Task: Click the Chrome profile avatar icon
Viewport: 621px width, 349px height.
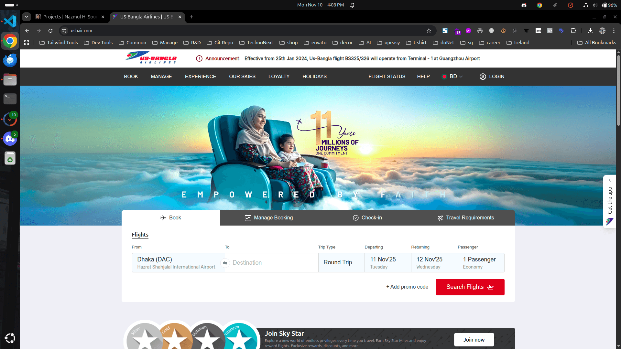Action: 602,31
